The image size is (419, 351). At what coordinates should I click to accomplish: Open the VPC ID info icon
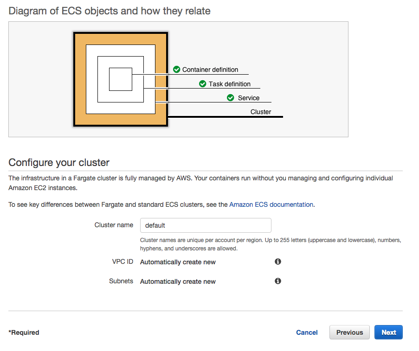pos(278,262)
